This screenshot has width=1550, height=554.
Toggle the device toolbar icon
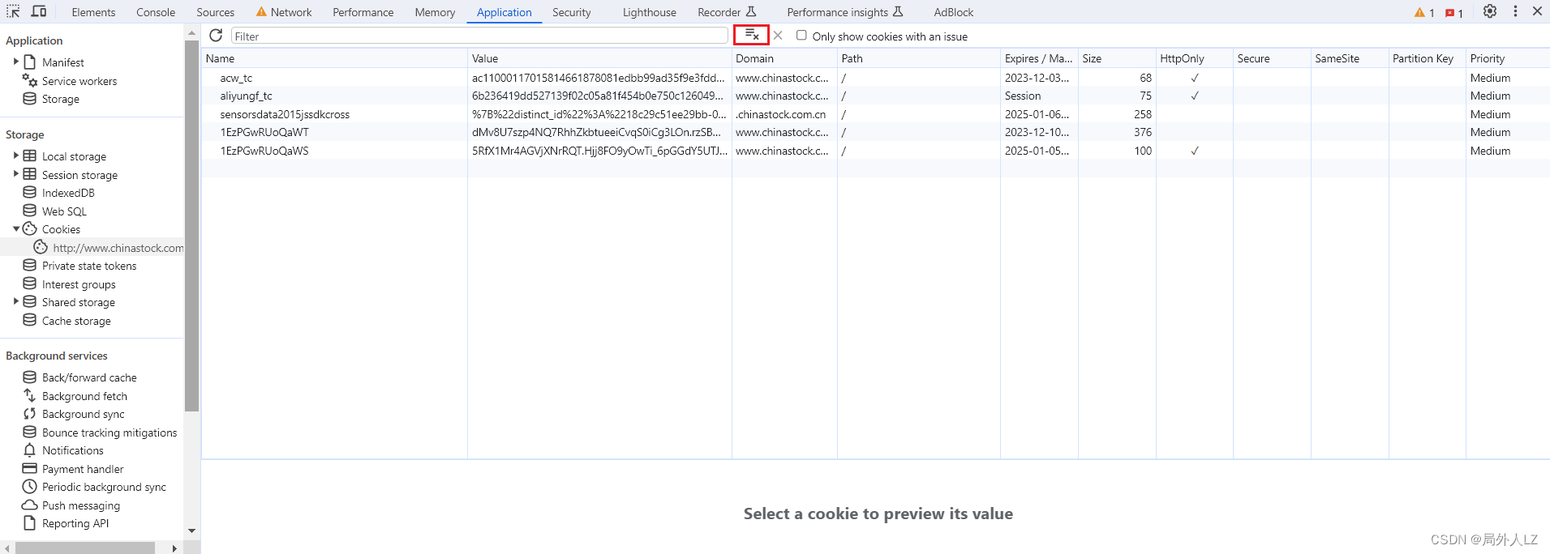click(39, 11)
